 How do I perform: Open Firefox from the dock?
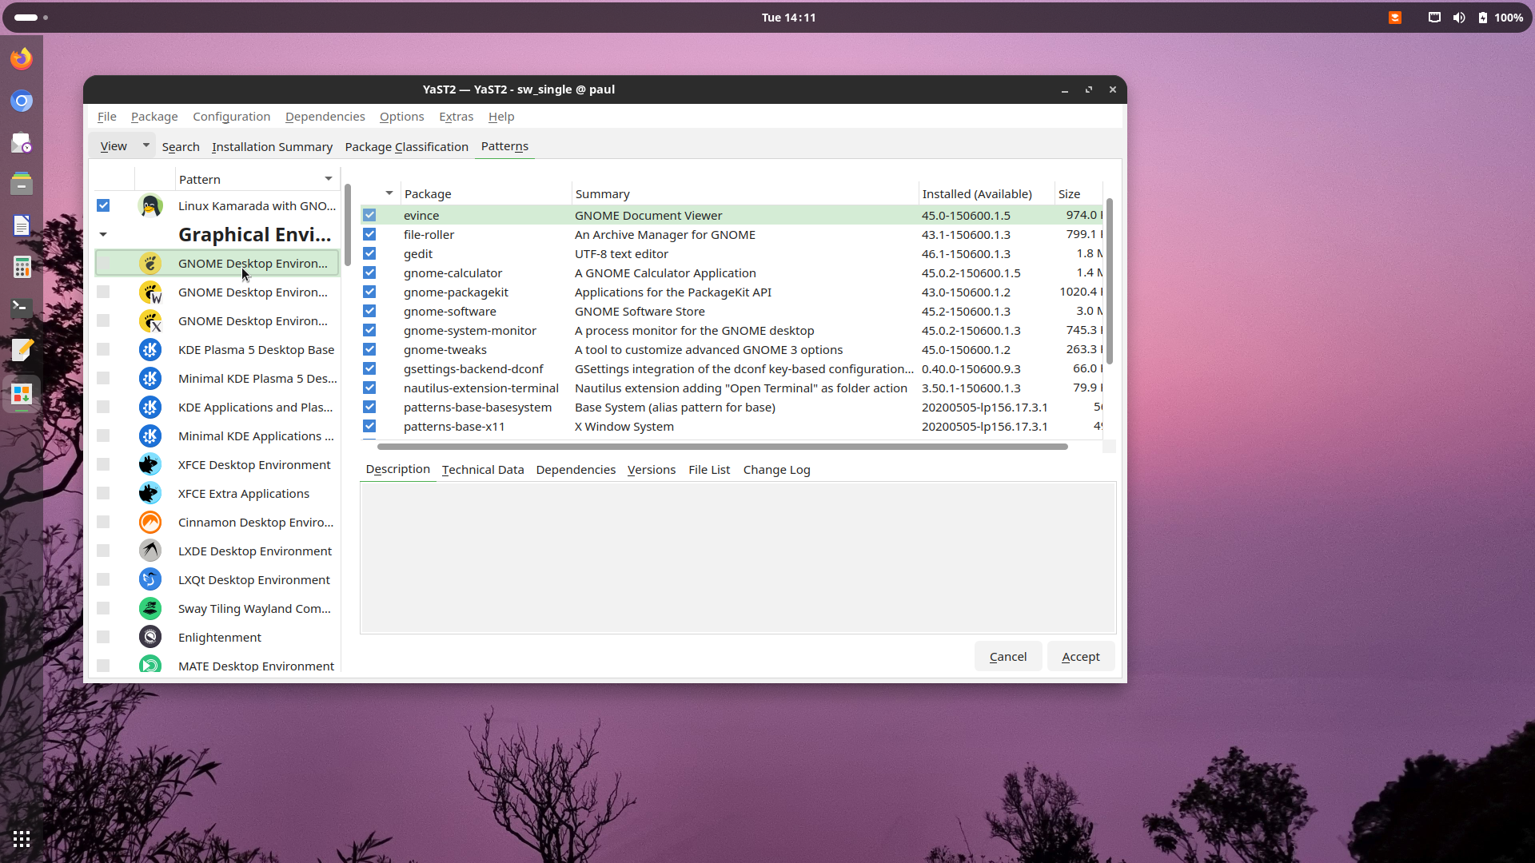[x=22, y=58]
